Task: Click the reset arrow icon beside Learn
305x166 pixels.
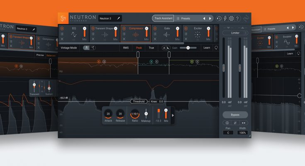Action: click(x=216, y=48)
